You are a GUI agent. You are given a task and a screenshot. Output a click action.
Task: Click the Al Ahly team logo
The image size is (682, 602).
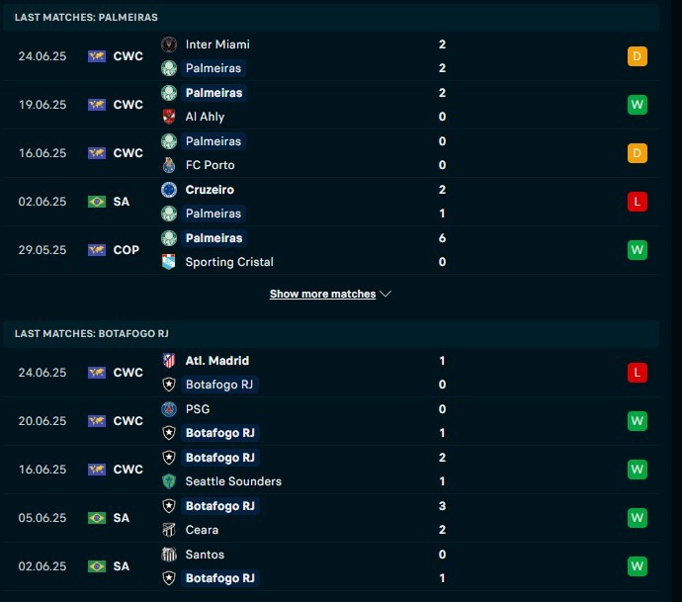point(169,117)
